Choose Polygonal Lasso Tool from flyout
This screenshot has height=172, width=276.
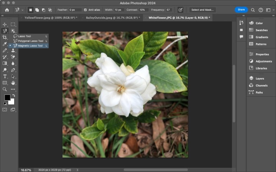click(x=30, y=41)
